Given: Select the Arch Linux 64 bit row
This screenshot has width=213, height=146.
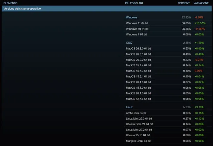Looking at the screenshot, I should (167, 113).
